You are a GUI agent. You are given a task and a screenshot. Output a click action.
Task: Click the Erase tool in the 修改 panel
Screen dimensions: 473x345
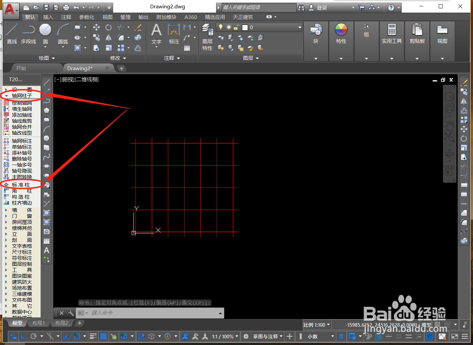click(138, 27)
